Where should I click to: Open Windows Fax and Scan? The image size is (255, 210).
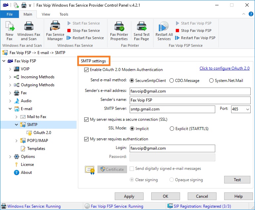pyautogui.click(x=29, y=31)
